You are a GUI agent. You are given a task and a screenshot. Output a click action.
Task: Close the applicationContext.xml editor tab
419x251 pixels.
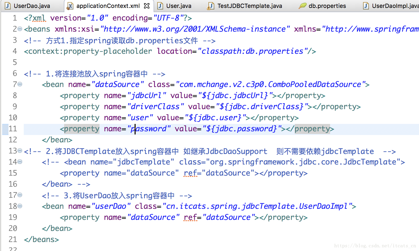pyautogui.click(x=147, y=6)
